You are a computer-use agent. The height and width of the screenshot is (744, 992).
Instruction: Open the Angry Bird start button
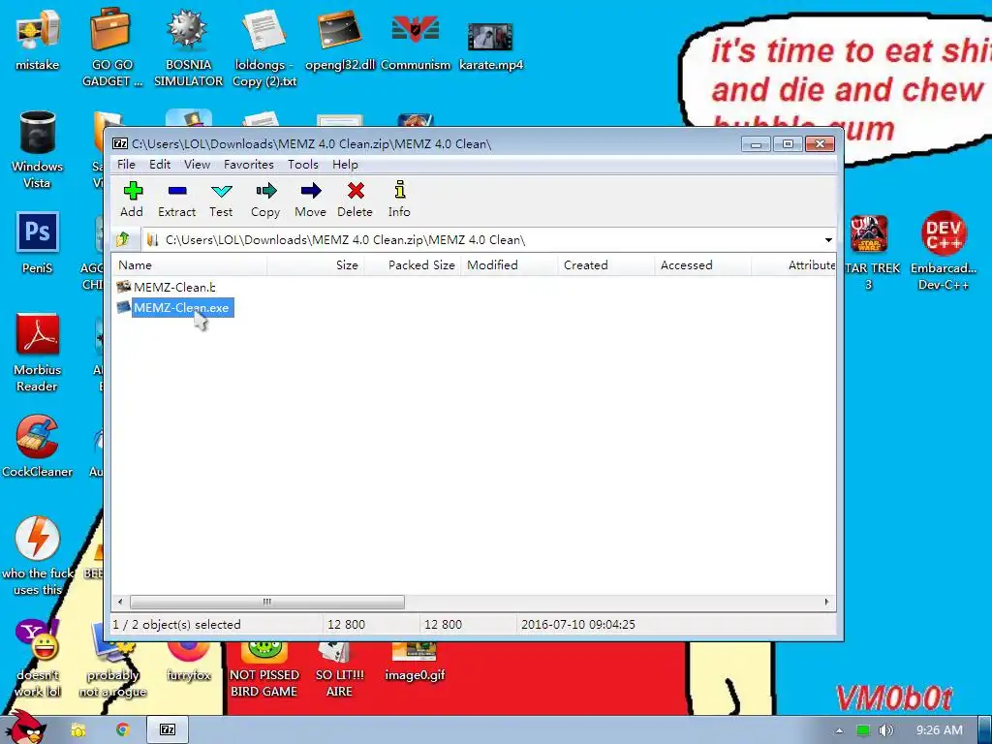pos(24,728)
